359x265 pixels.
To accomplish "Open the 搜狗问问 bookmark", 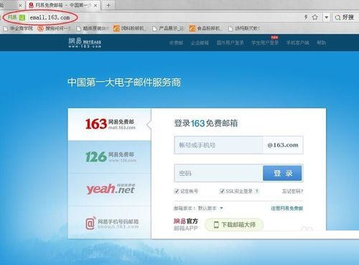I will click(55, 29).
